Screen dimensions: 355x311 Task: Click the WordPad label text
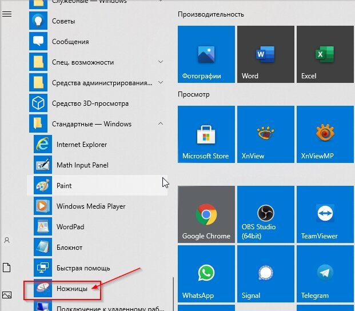click(70, 227)
